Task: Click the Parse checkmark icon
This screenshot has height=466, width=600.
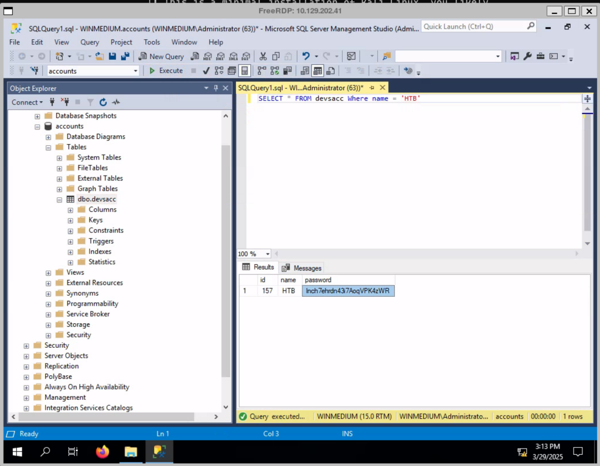Action: [206, 71]
